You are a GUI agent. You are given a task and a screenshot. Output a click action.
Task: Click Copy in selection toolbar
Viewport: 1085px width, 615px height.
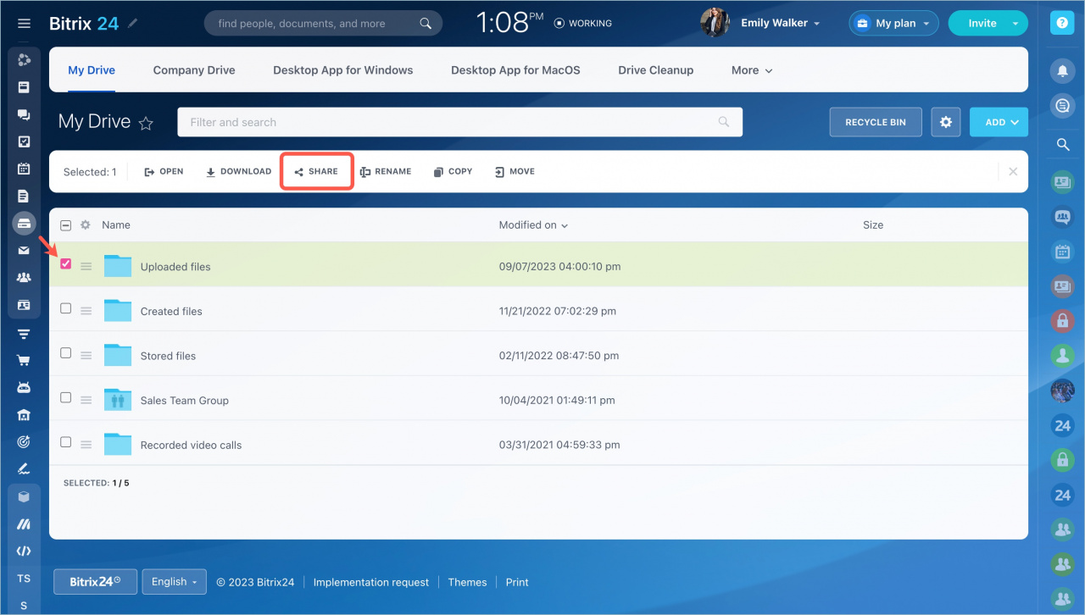click(453, 171)
